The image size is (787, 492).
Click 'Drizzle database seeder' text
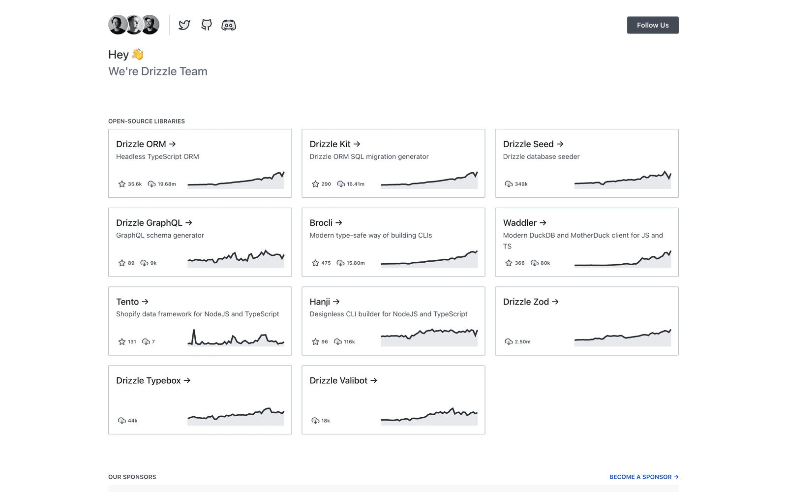click(541, 156)
